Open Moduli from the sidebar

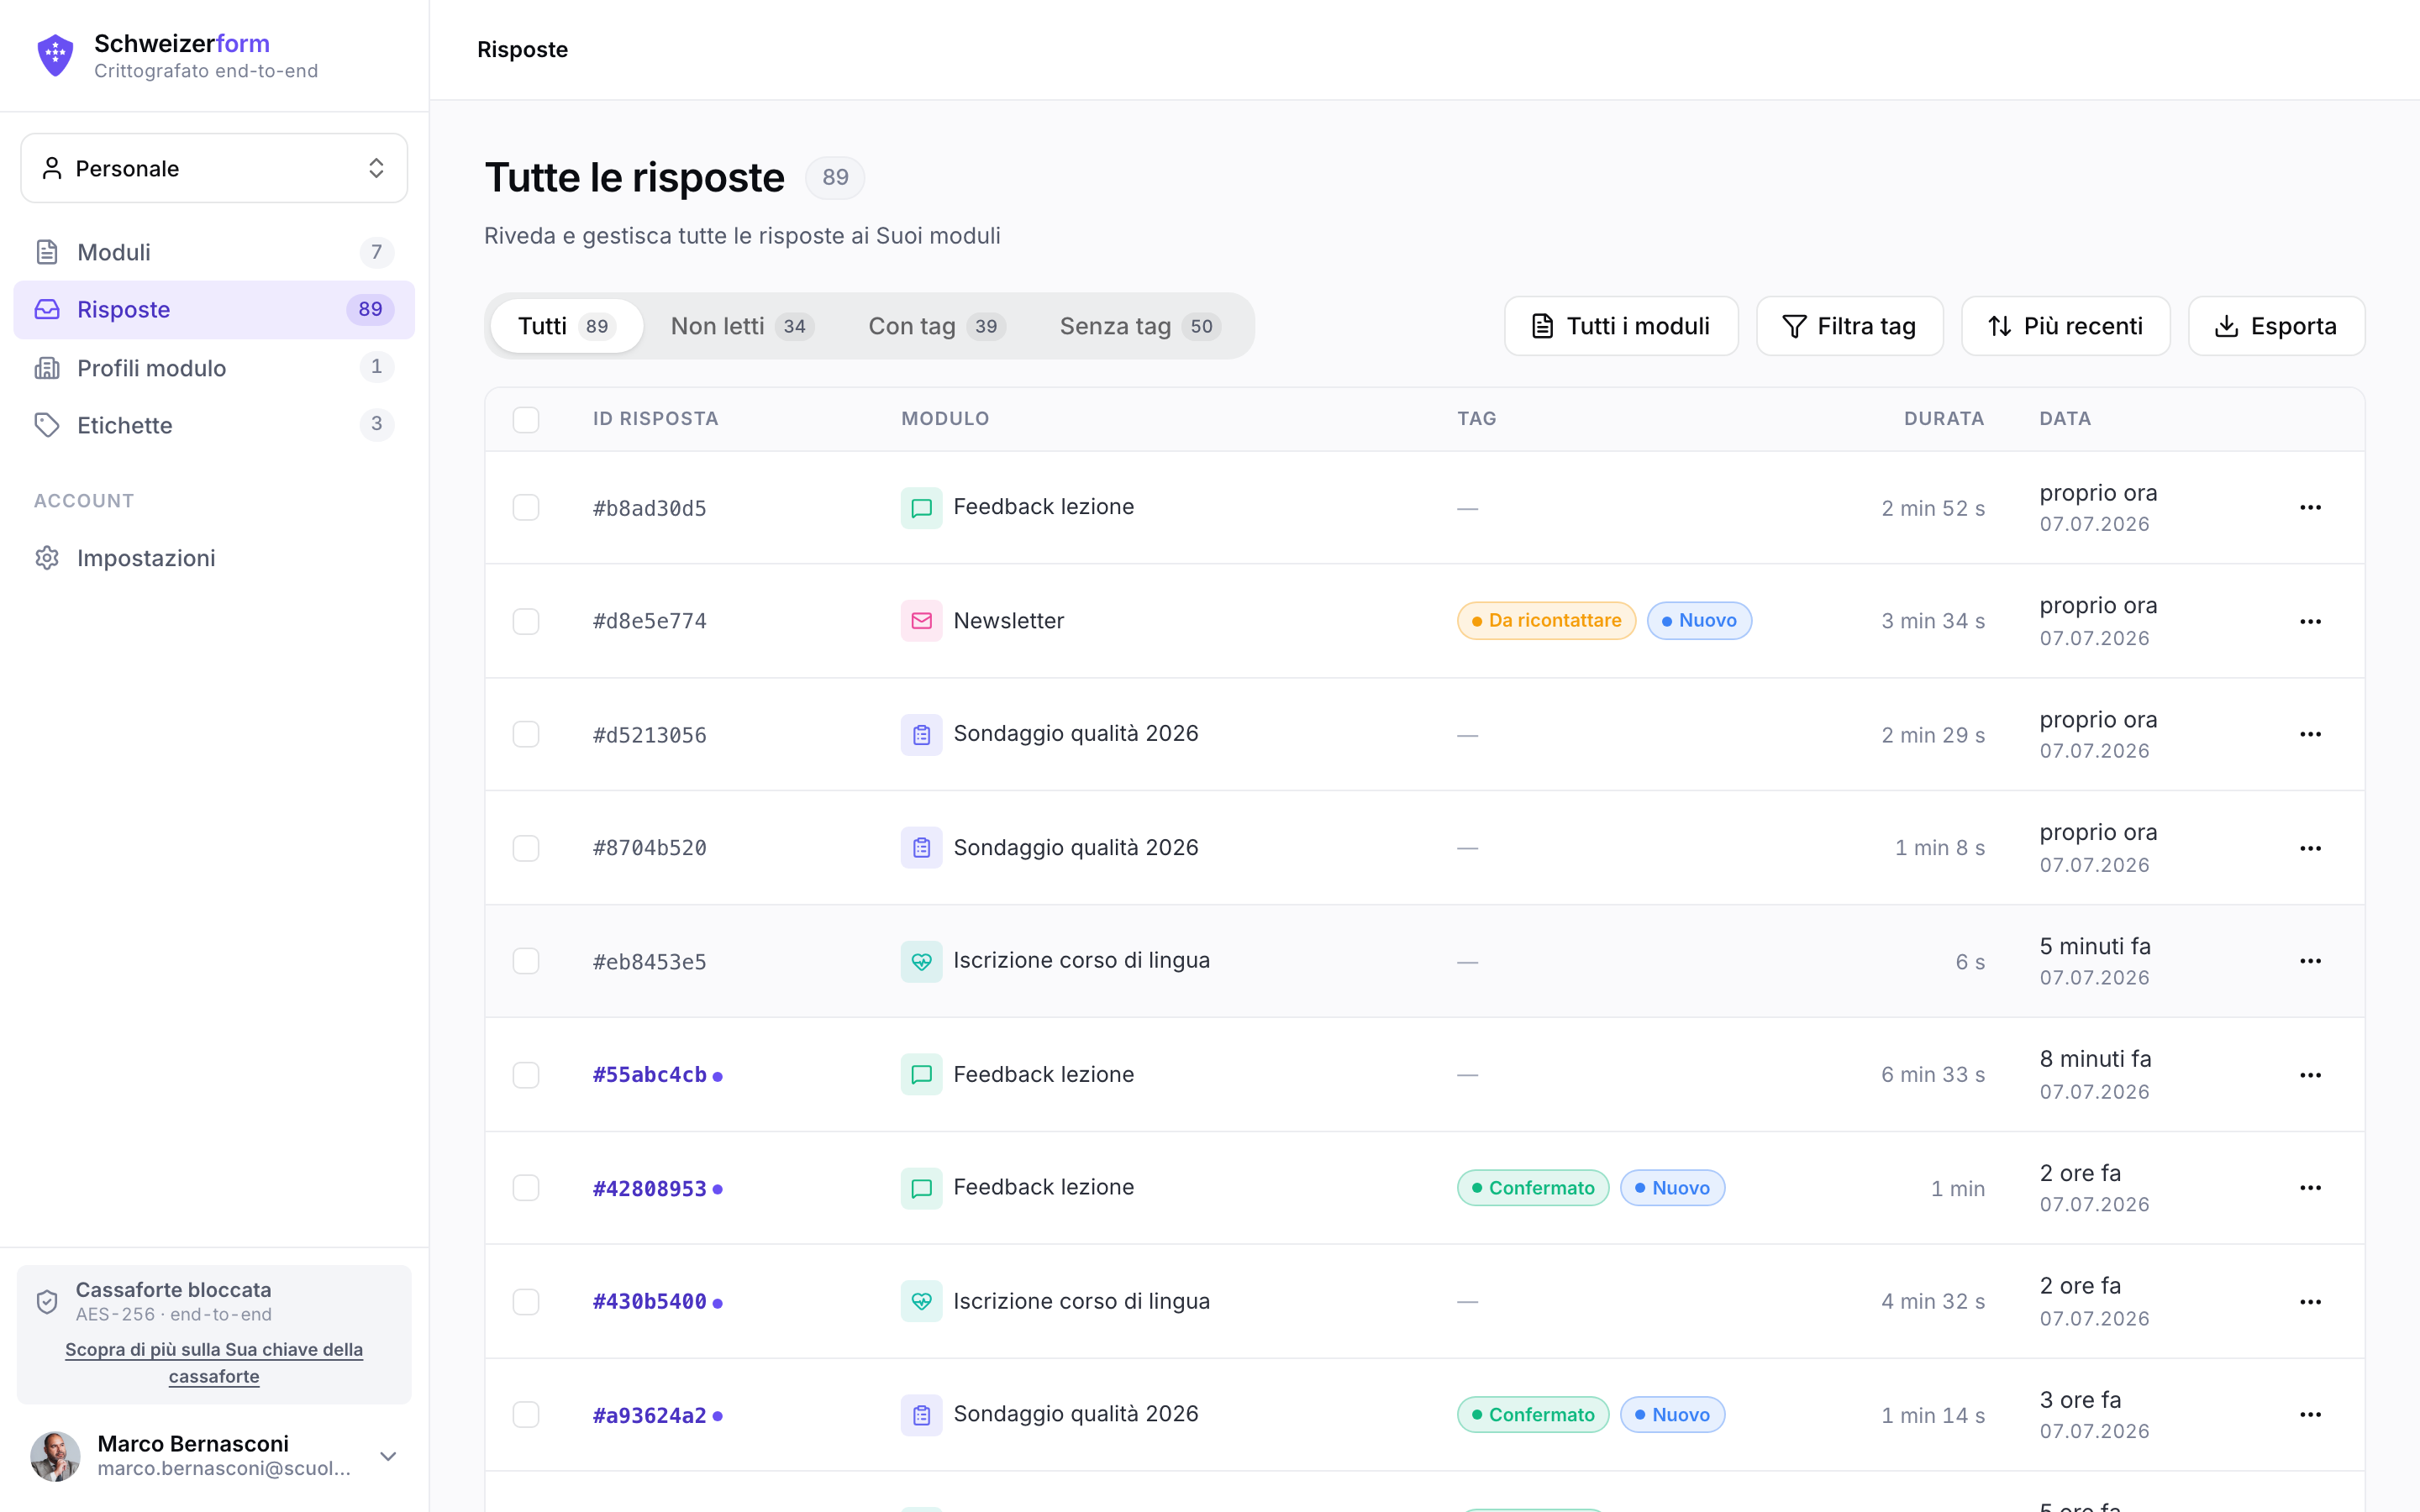coord(214,252)
